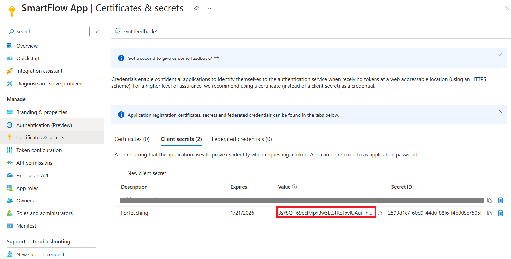Click the New support request person icon
511x259 pixels.
[10, 254]
